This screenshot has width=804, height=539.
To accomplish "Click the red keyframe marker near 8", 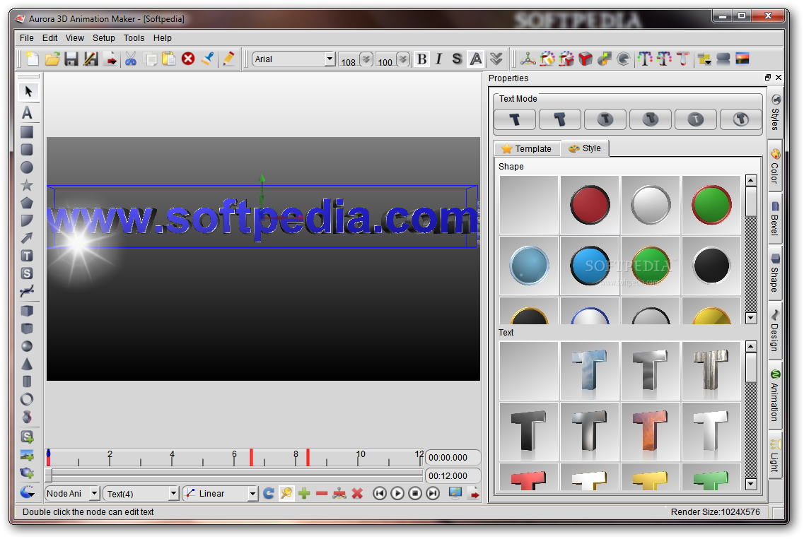I will pyautogui.click(x=308, y=457).
